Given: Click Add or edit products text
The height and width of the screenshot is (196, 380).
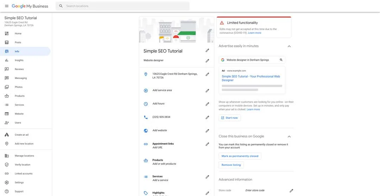Looking at the screenshot, I should 164,164.
